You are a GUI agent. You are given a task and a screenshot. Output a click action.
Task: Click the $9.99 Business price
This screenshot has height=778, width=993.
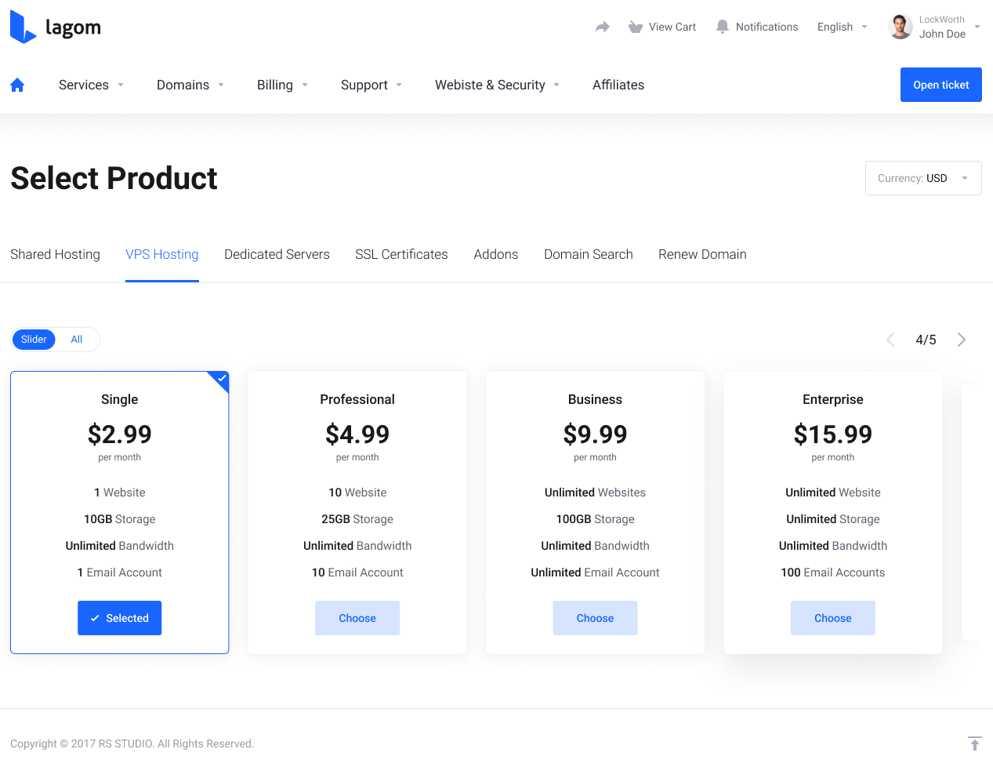point(595,434)
